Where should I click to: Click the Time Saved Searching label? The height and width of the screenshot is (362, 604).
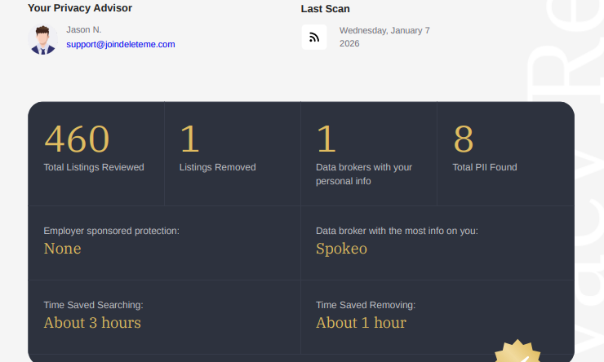(93, 305)
